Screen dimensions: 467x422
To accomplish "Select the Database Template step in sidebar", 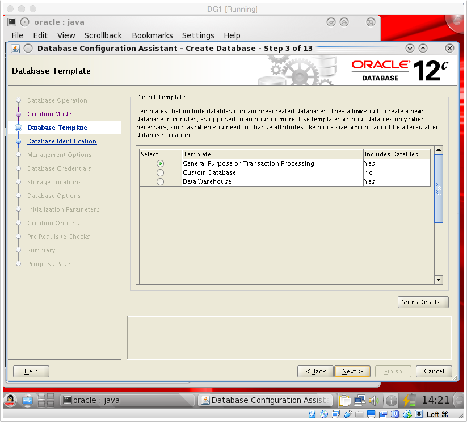I will pos(57,128).
